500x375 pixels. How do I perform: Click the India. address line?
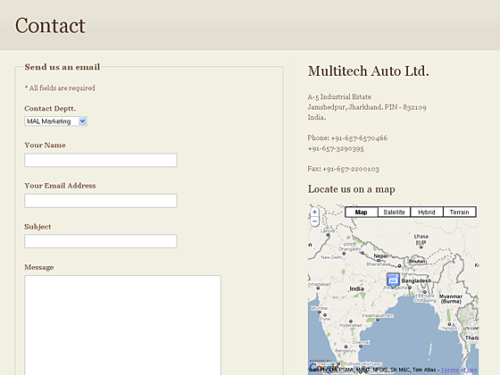[317, 117]
